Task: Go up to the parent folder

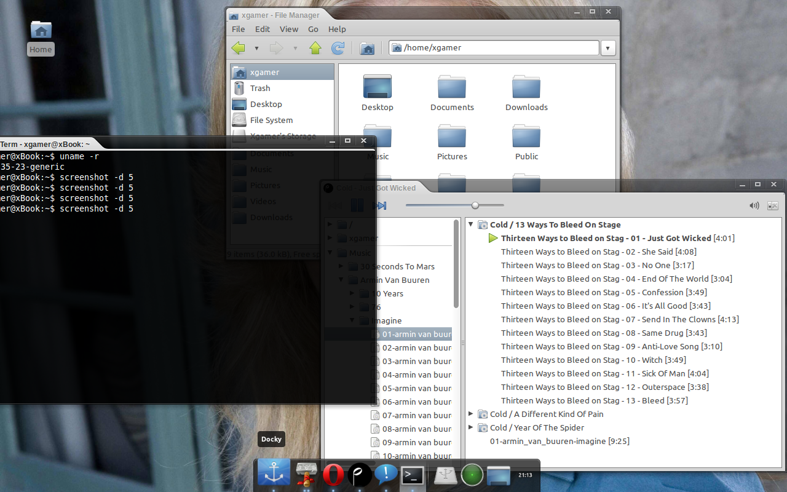Action: (315, 48)
